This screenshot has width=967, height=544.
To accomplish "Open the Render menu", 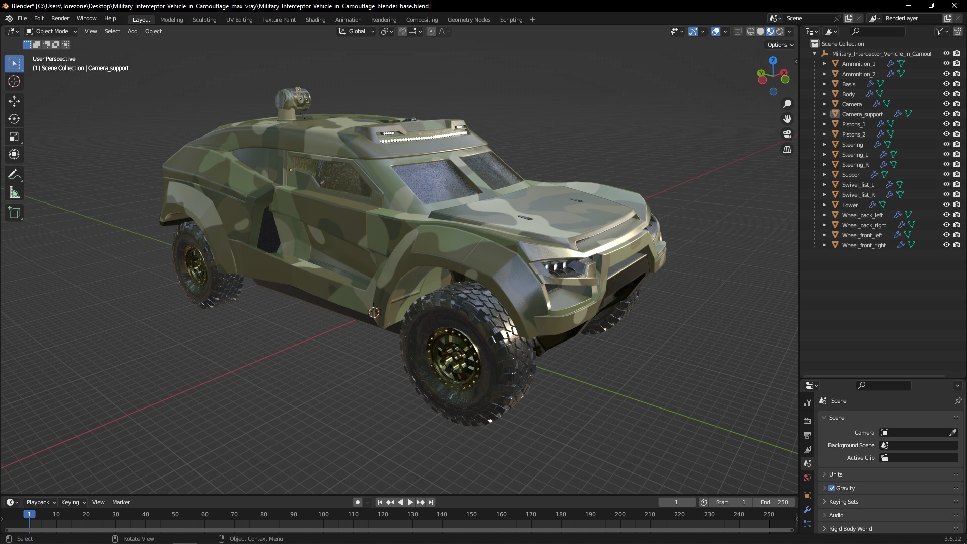I will (x=60, y=18).
